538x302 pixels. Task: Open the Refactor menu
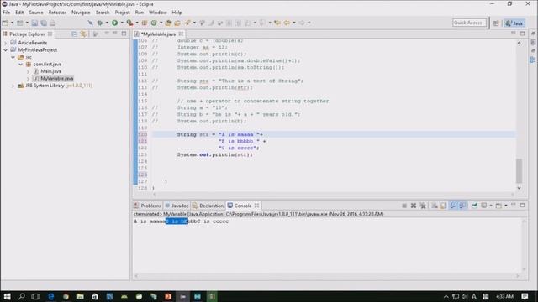click(57, 13)
